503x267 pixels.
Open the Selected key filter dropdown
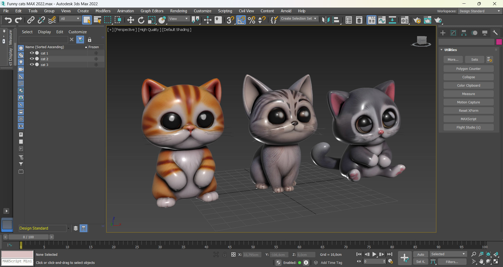[448, 254]
